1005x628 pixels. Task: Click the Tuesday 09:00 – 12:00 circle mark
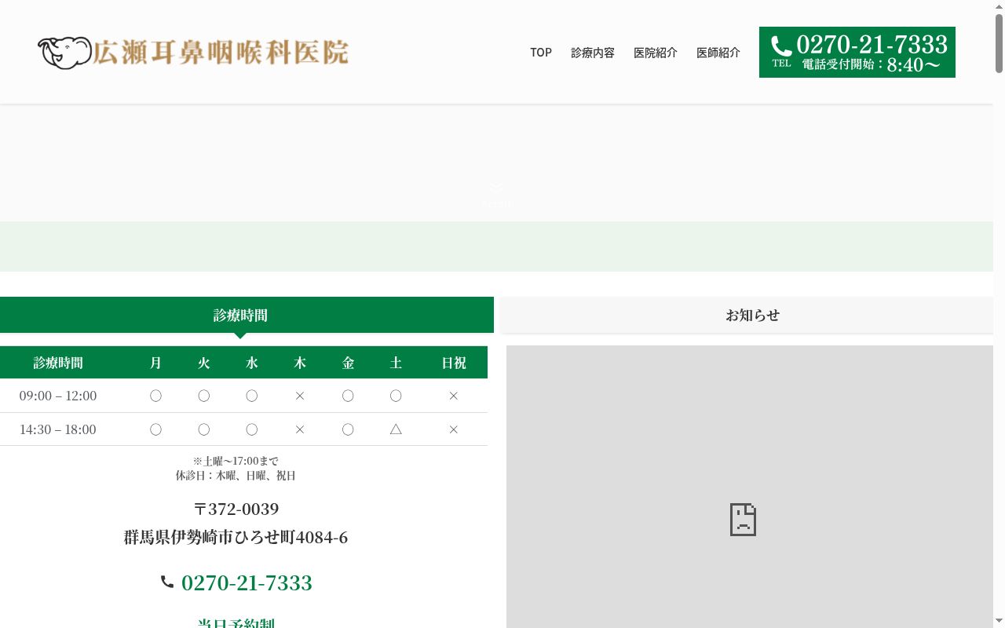coord(203,396)
